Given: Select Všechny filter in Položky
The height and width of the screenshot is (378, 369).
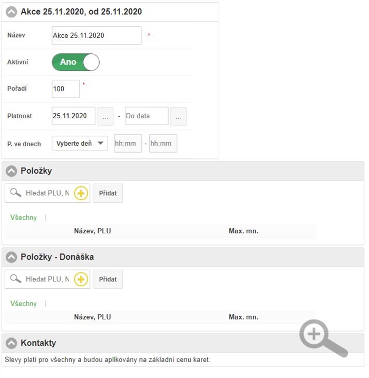Looking at the screenshot, I should pyautogui.click(x=24, y=218).
